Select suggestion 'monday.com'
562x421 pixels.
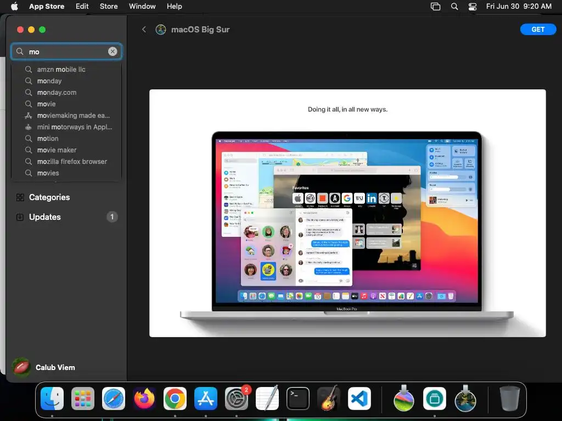click(x=66, y=92)
